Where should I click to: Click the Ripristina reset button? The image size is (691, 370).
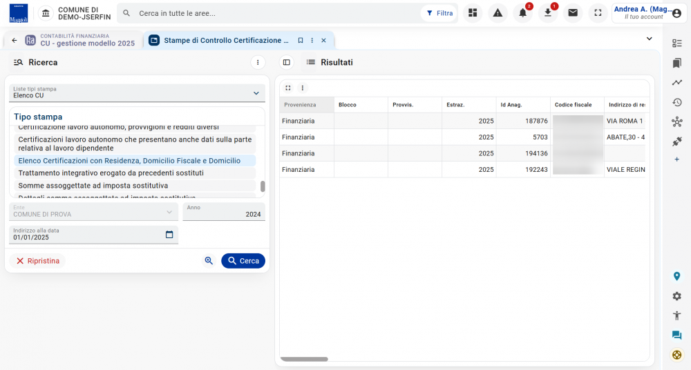[x=37, y=261]
